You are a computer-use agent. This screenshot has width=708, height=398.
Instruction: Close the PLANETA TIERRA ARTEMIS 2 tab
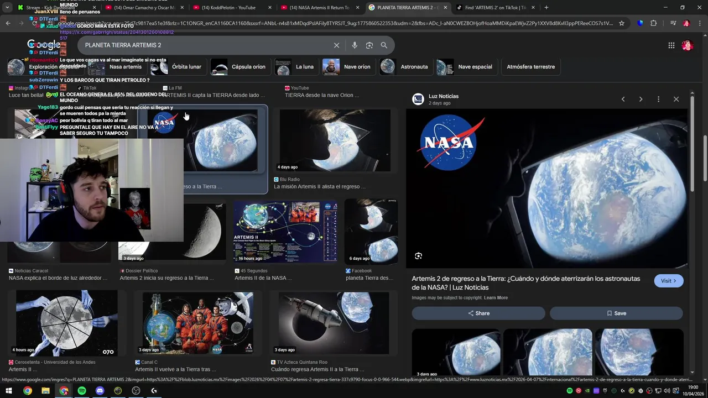click(445, 7)
